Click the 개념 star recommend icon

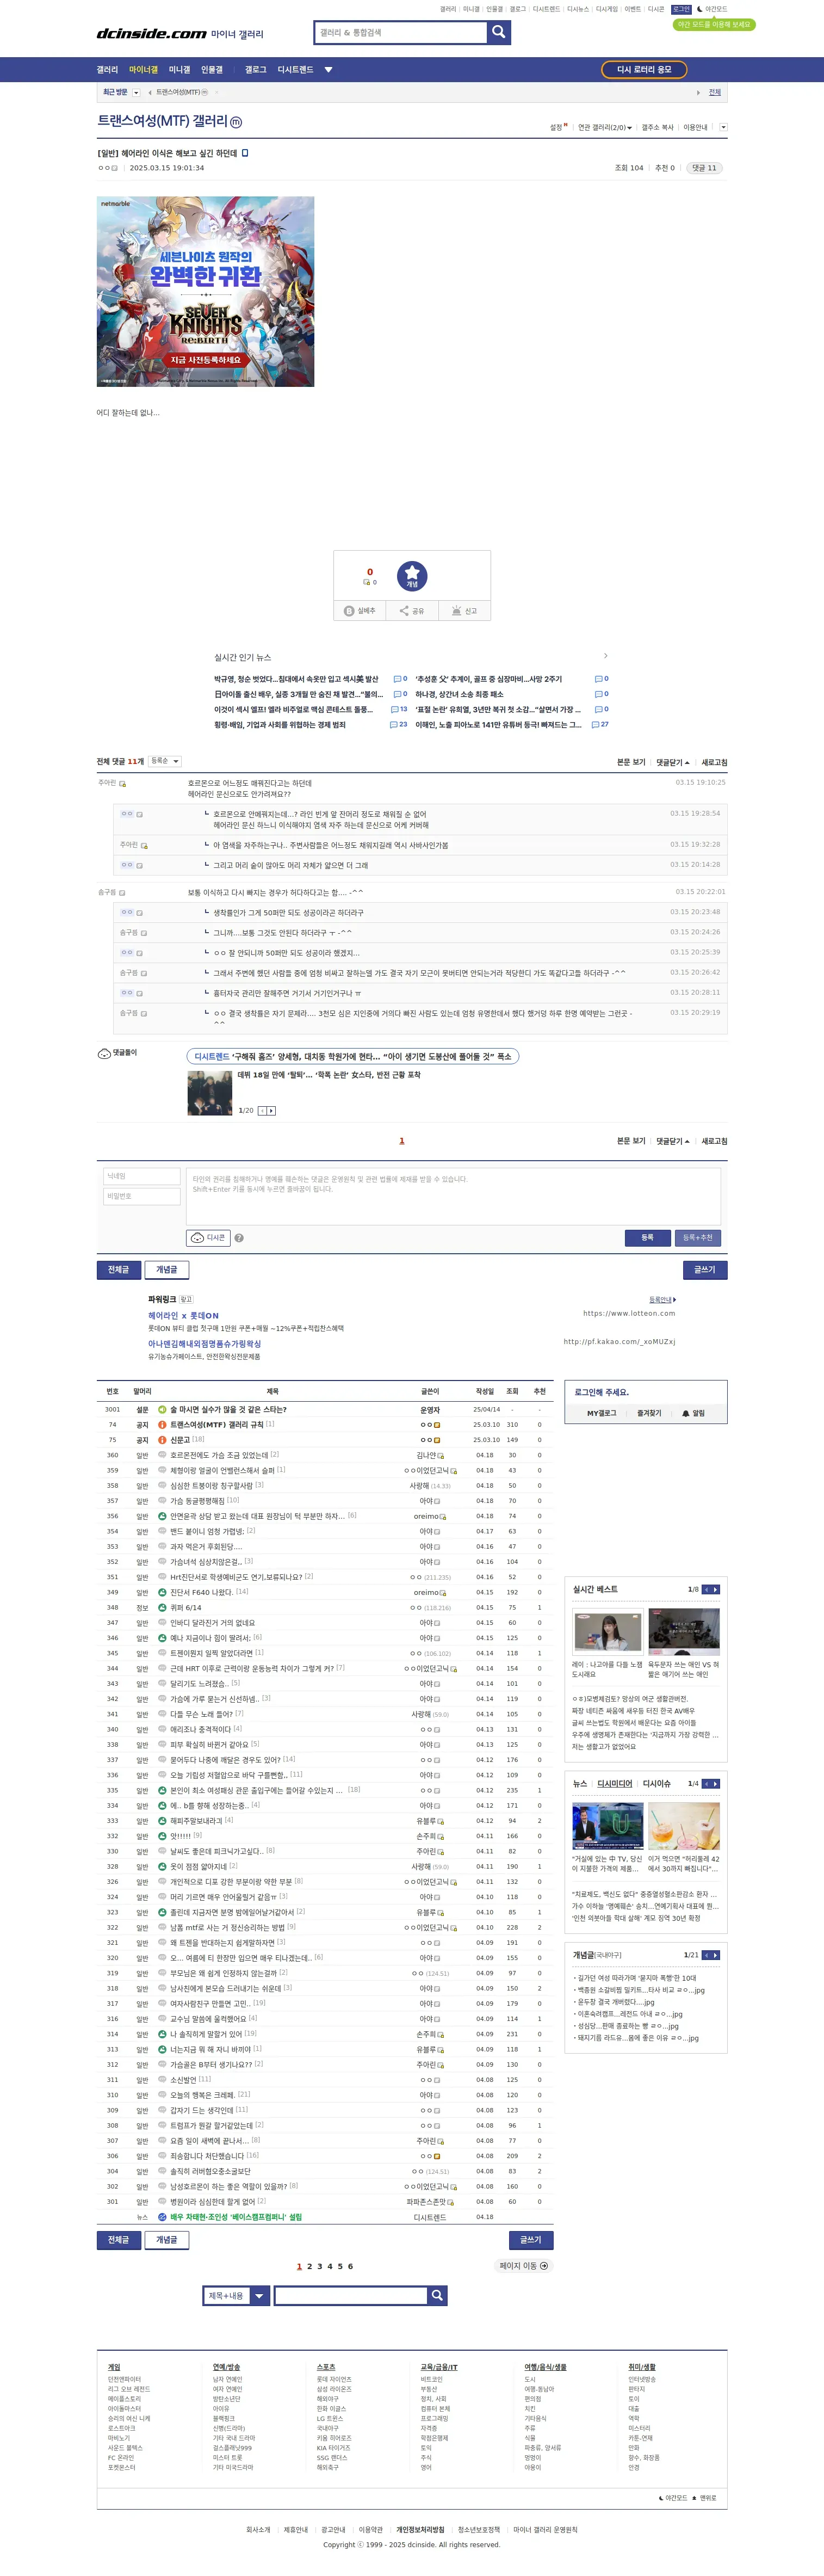pyautogui.click(x=412, y=576)
